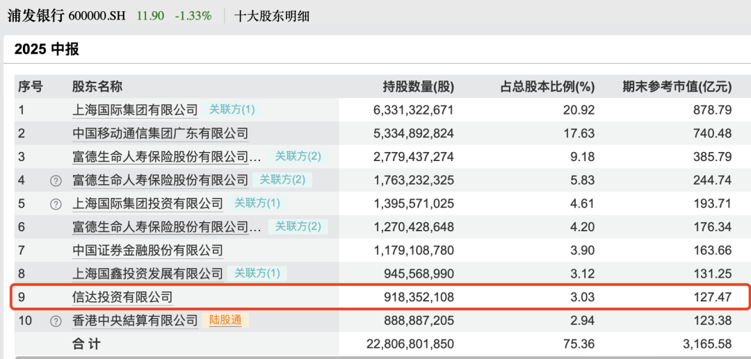The image size is (751, 359).
Task: Click the question mark icon in row 4
Action: click(x=56, y=181)
